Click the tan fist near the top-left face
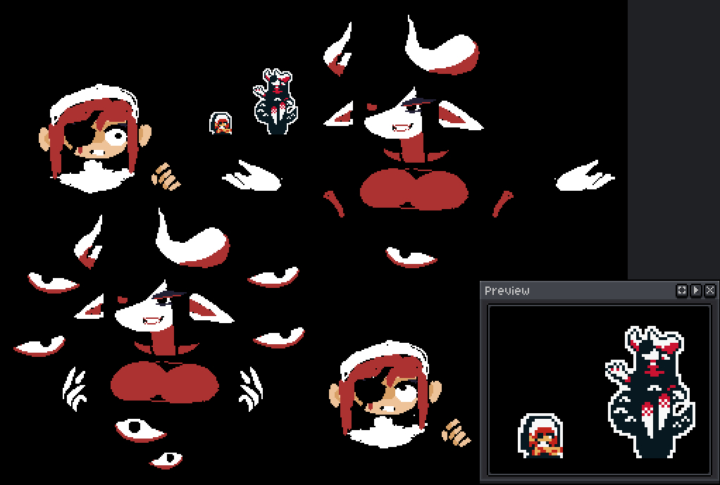This screenshot has width=720, height=485. 166,177
